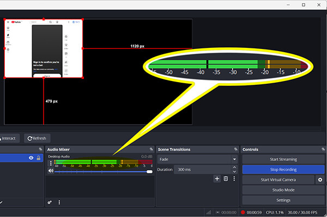Click the 00:00:59 recording time

click(x=254, y=213)
